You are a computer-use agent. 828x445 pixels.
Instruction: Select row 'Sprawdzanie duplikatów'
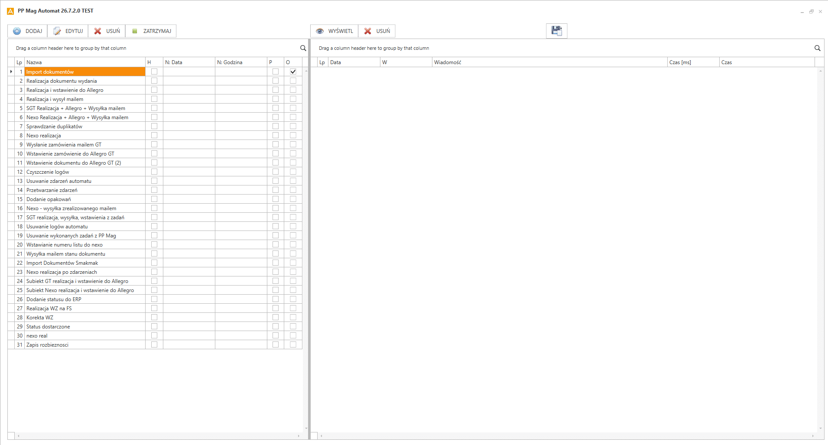point(155,126)
